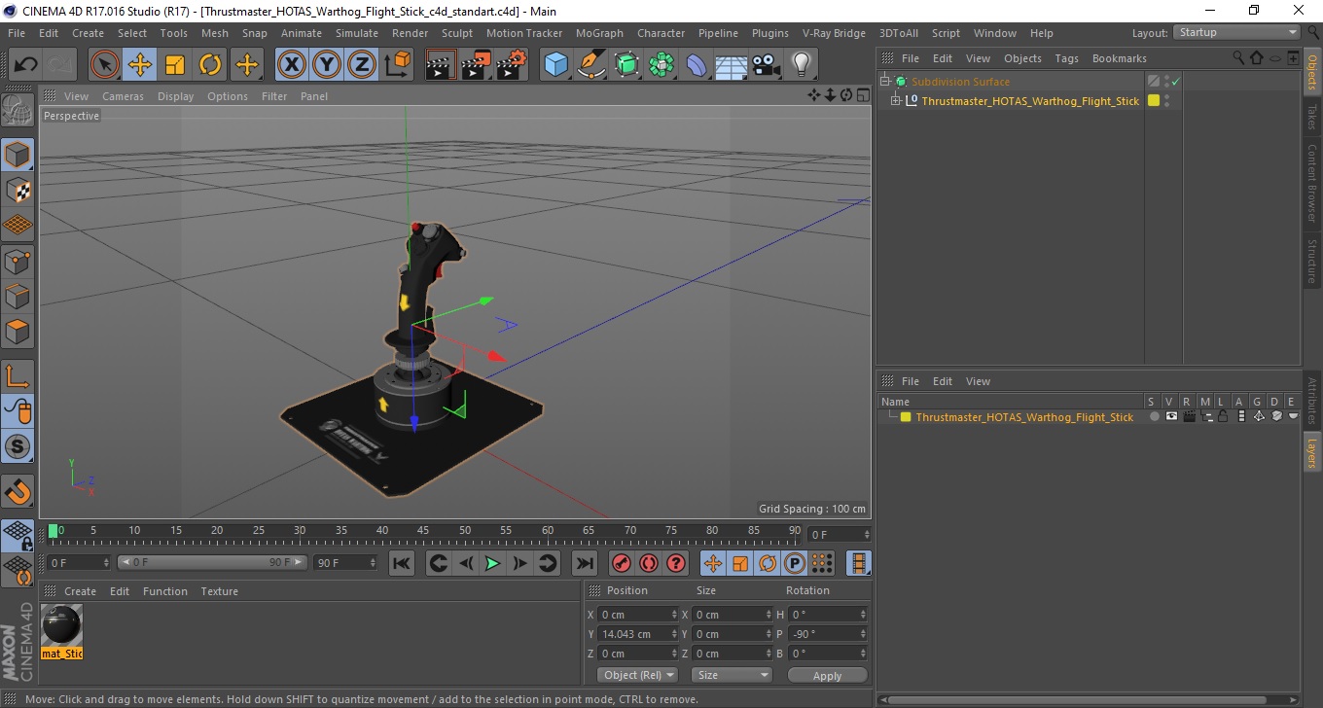Screen dimensions: 1323x708
Task: Open the spline Pen tool
Action: (591, 65)
